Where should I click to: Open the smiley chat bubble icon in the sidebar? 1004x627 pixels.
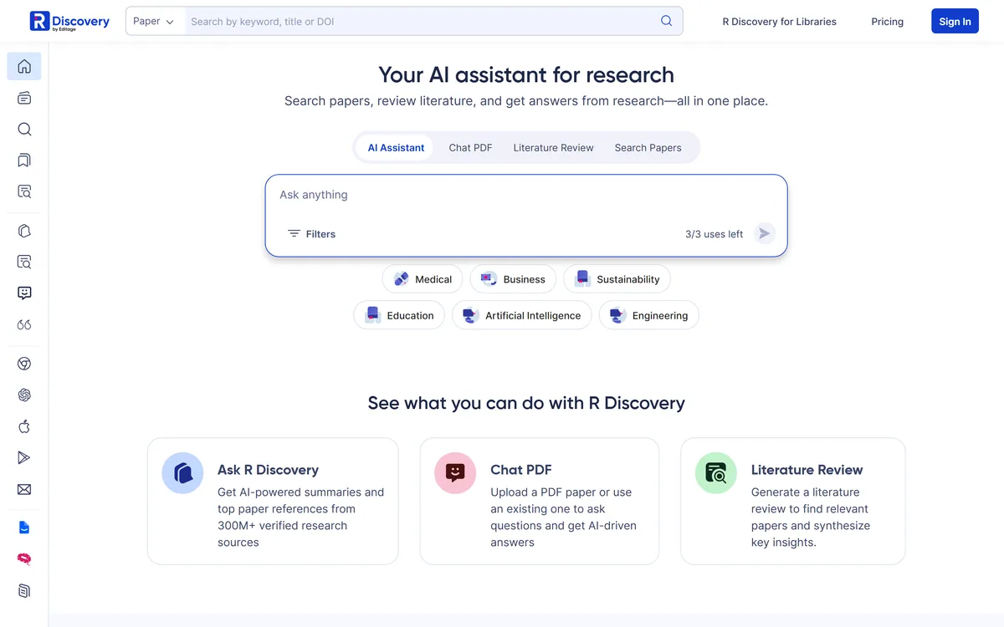pos(24,293)
